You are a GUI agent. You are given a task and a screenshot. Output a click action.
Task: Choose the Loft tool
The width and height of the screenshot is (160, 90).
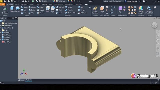click(x=24, y=10)
